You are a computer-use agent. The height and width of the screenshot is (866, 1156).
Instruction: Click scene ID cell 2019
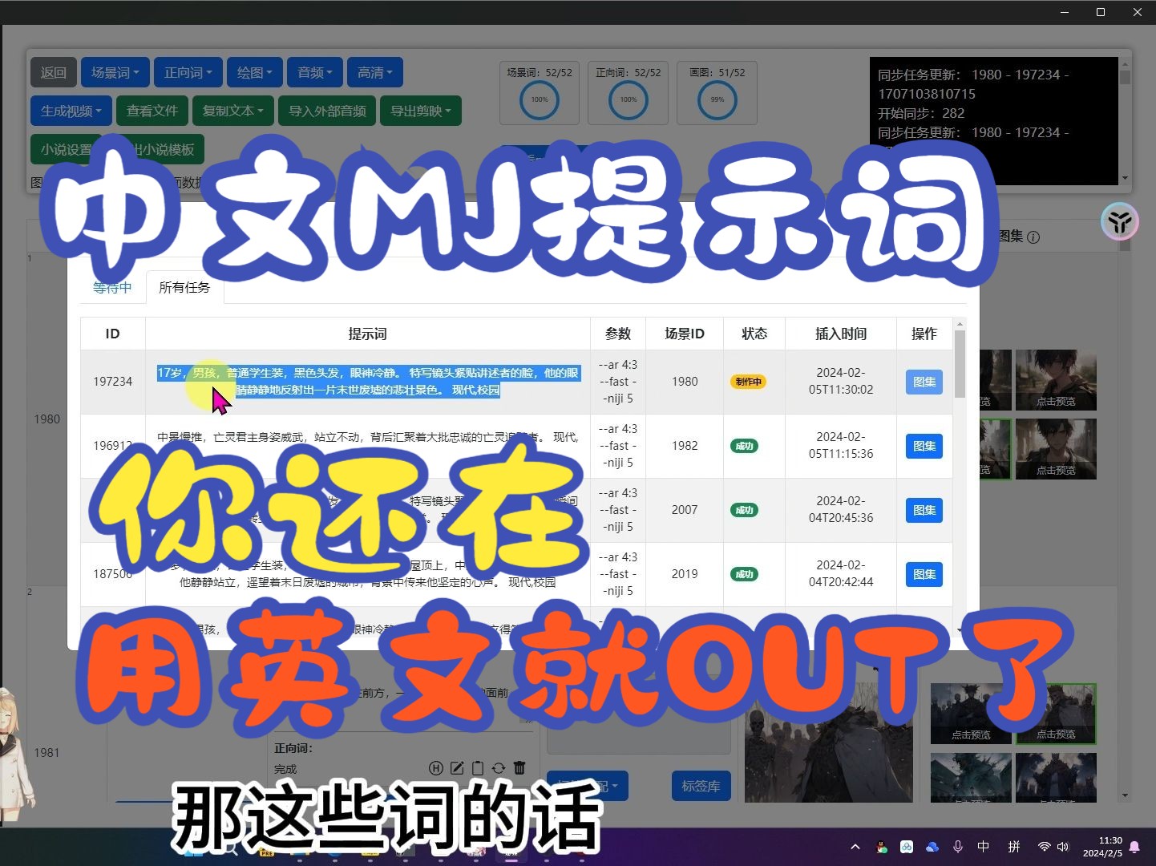coord(685,574)
